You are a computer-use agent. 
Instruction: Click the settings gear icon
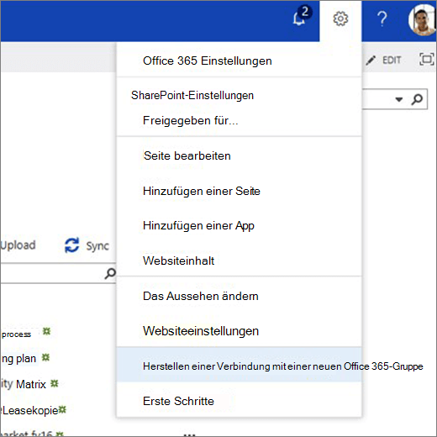[x=340, y=19]
